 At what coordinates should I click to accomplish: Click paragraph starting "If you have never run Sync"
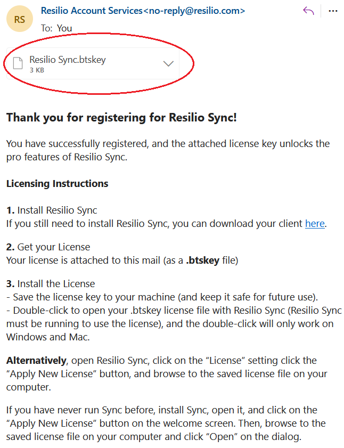click(166, 423)
